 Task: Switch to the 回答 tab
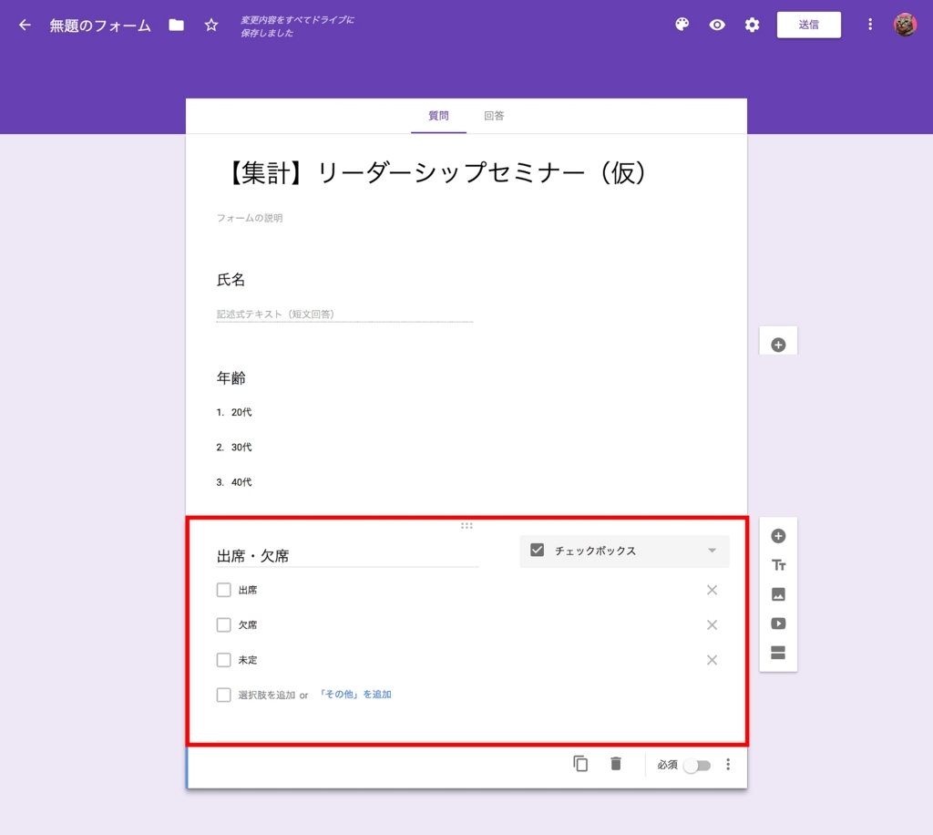point(494,116)
